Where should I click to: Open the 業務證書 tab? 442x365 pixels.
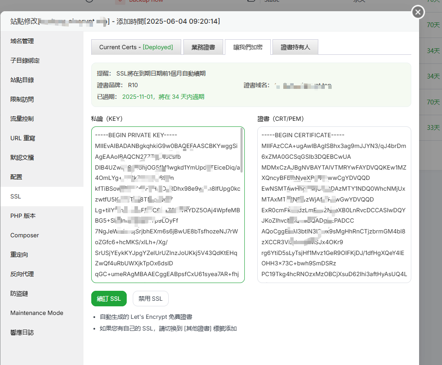[x=203, y=47]
